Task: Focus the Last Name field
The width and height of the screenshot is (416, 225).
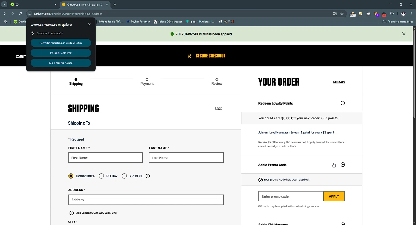Action: pyautogui.click(x=186, y=158)
